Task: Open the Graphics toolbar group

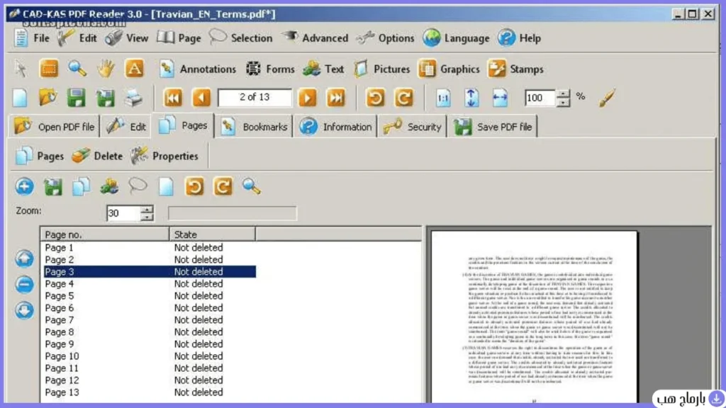Action: 449,69
